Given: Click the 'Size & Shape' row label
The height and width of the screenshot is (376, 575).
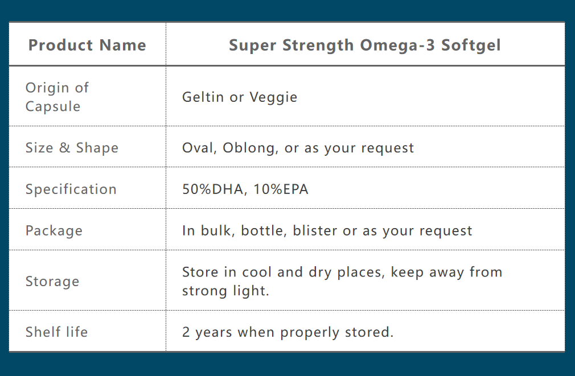Looking at the screenshot, I should pos(72,148).
